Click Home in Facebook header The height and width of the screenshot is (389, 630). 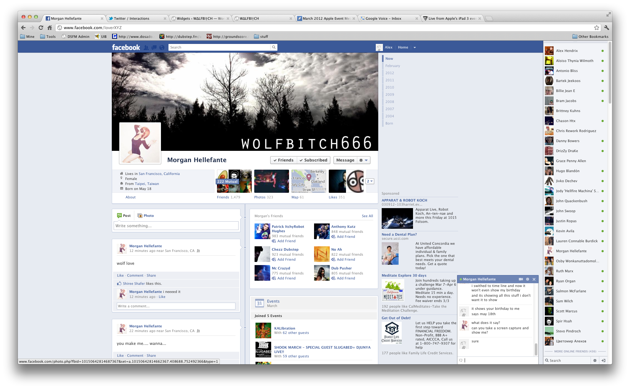pyautogui.click(x=403, y=47)
